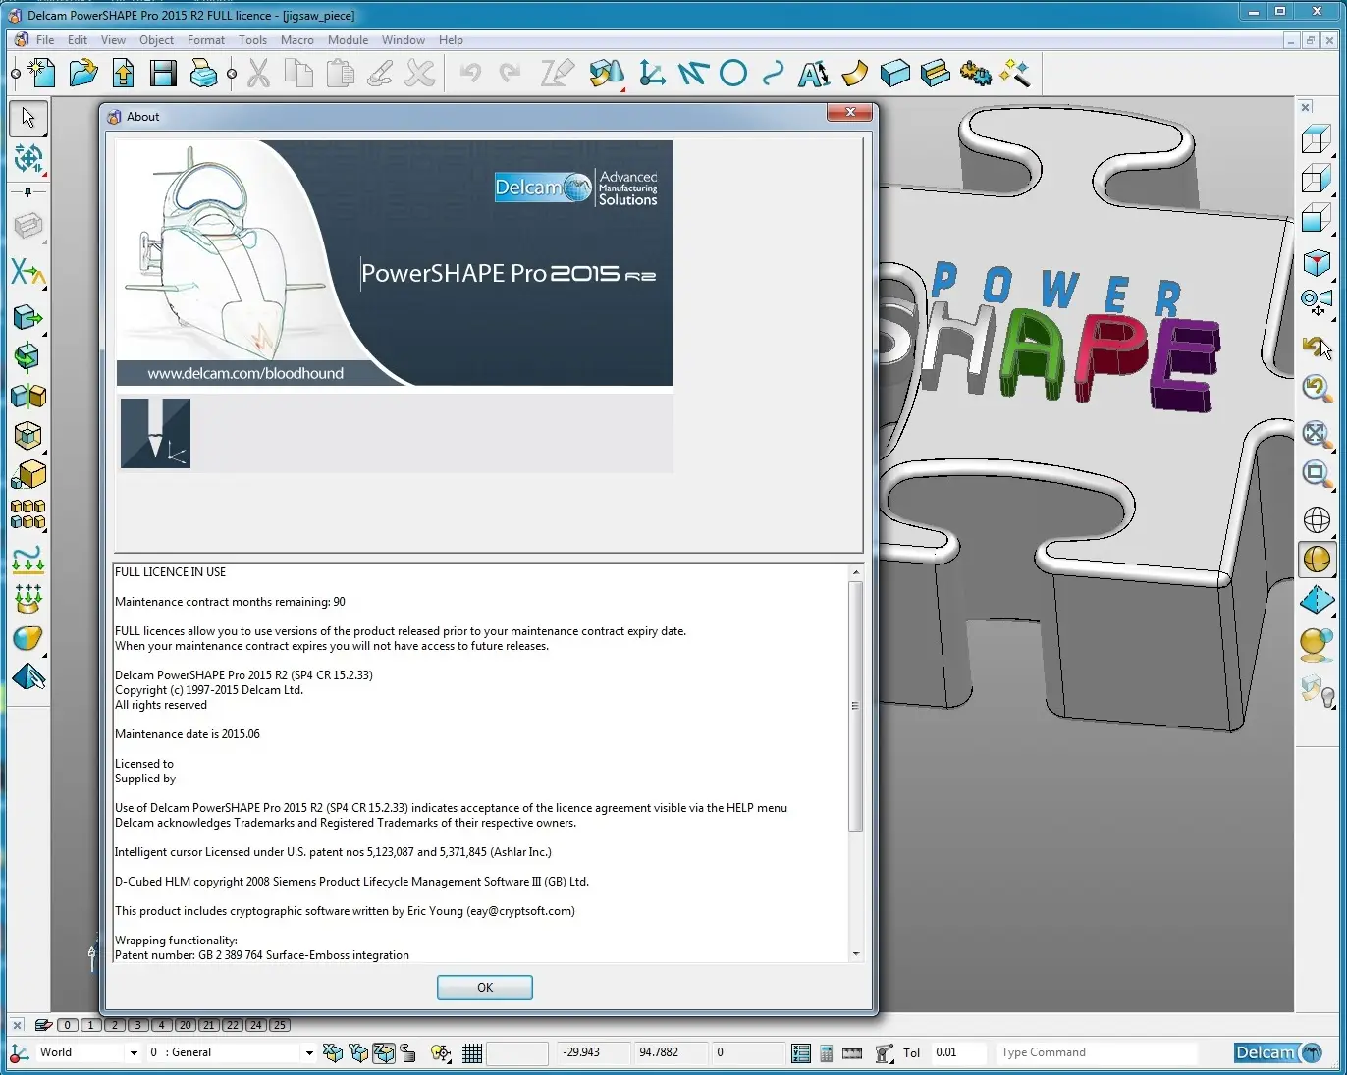1347x1075 pixels.
Task: Toggle level 20 button
Action: click(x=186, y=1025)
